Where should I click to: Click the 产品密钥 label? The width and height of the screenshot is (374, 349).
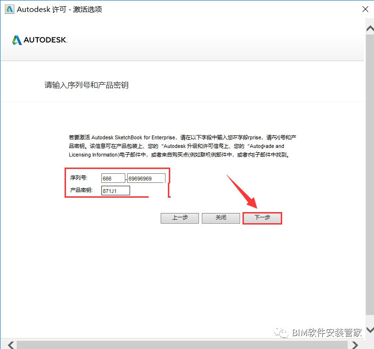click(81, 190)
